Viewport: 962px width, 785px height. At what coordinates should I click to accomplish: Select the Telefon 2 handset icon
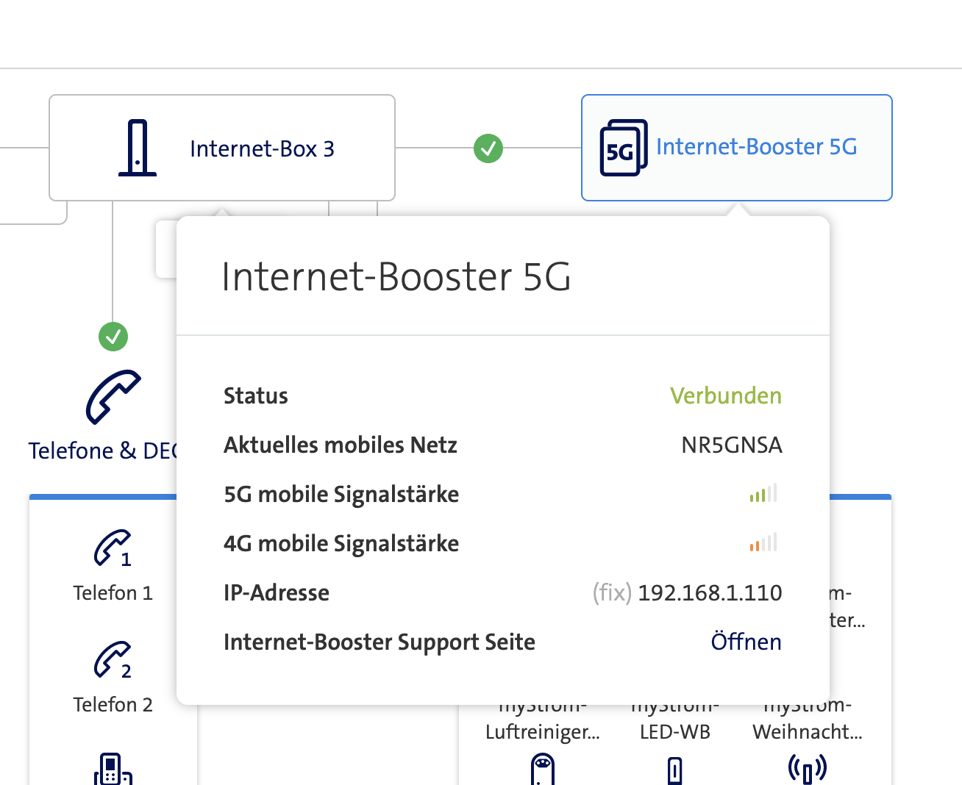113,660
